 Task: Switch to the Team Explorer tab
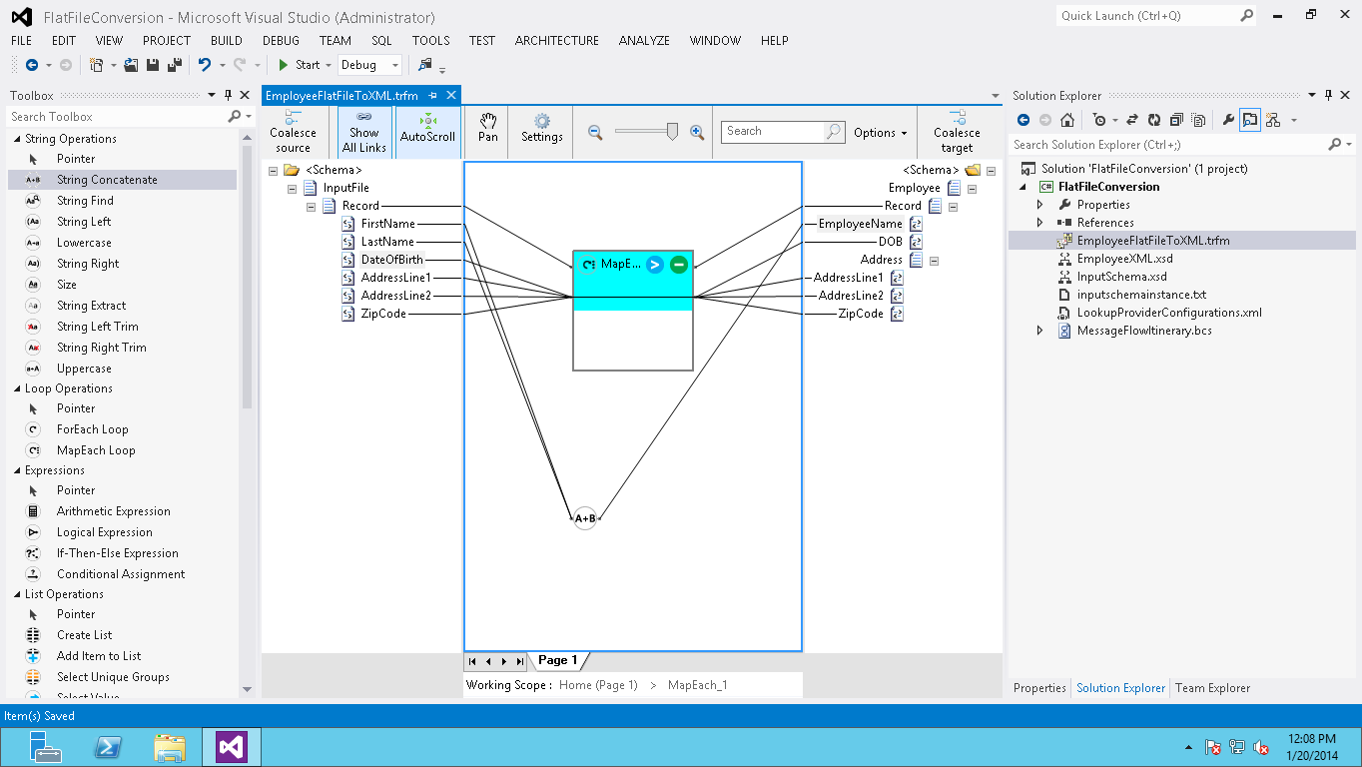1212,688
